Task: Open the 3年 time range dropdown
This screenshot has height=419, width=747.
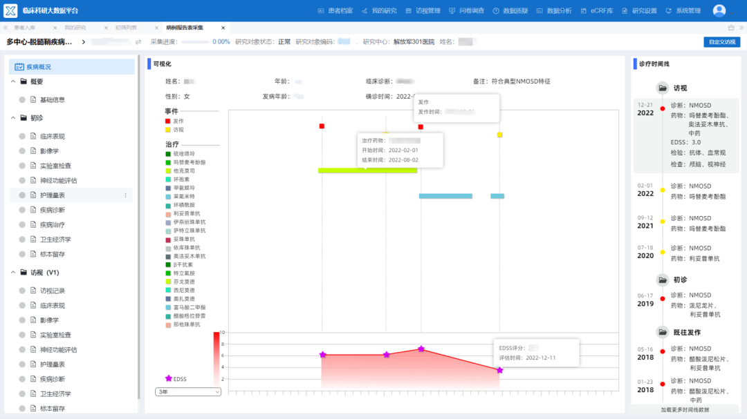Action: (187, 392)
